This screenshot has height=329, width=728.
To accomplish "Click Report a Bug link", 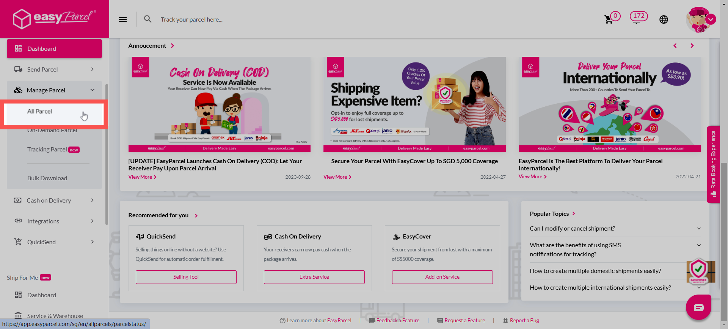I will click(x=521, y=320).
